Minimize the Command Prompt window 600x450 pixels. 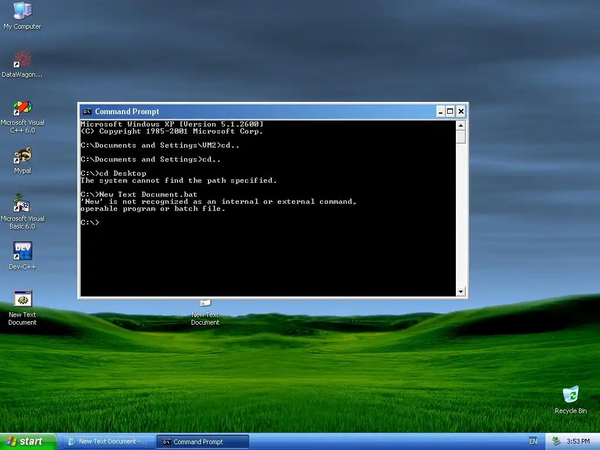click(x=441, y=112)
